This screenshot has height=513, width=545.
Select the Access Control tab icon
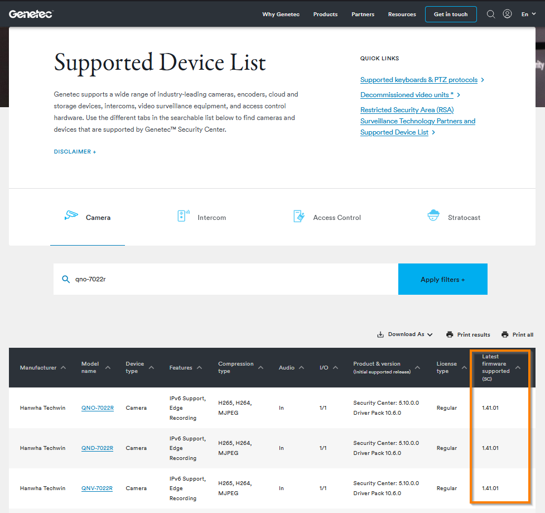(x=298, y=216)
